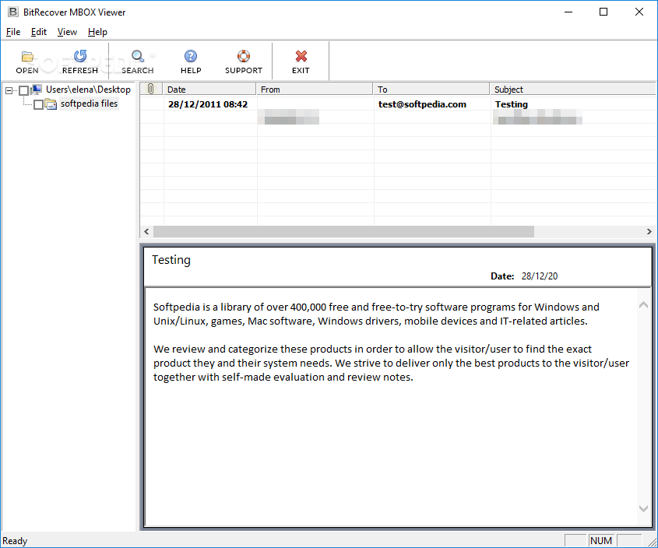Click the test@softpedia.com recipient cell
This screenshot has height=548, width=658.
pos(422,104)
